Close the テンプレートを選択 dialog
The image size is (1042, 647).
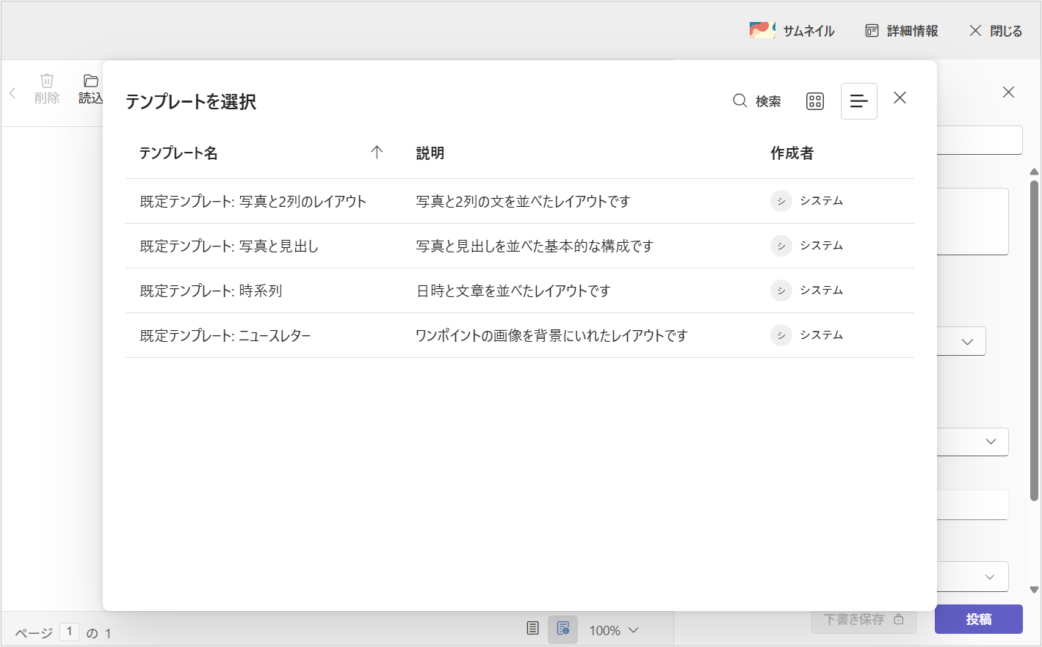click(x=900, y=98)
